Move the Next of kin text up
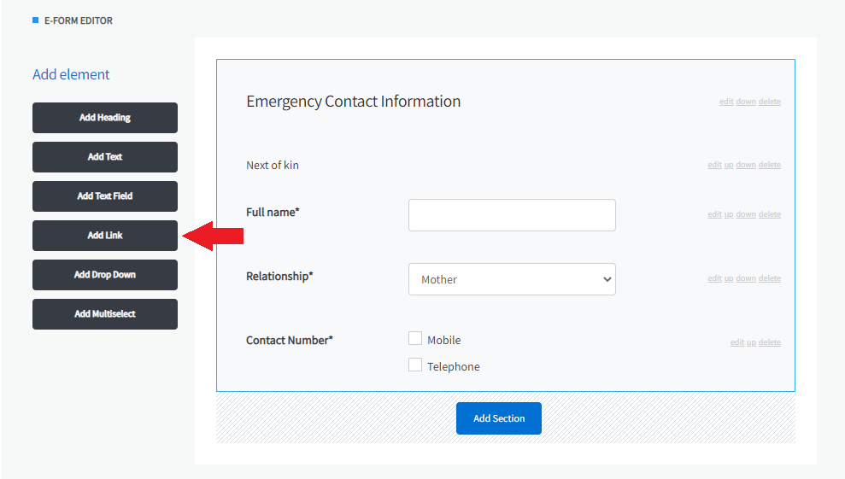 pos(729,166)
